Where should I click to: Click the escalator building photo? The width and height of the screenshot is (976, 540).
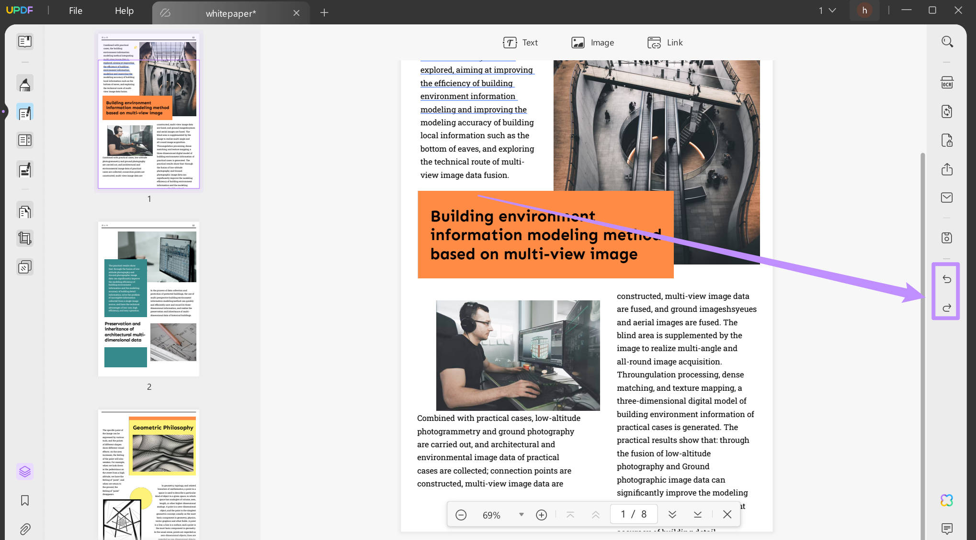pos(657,162)
